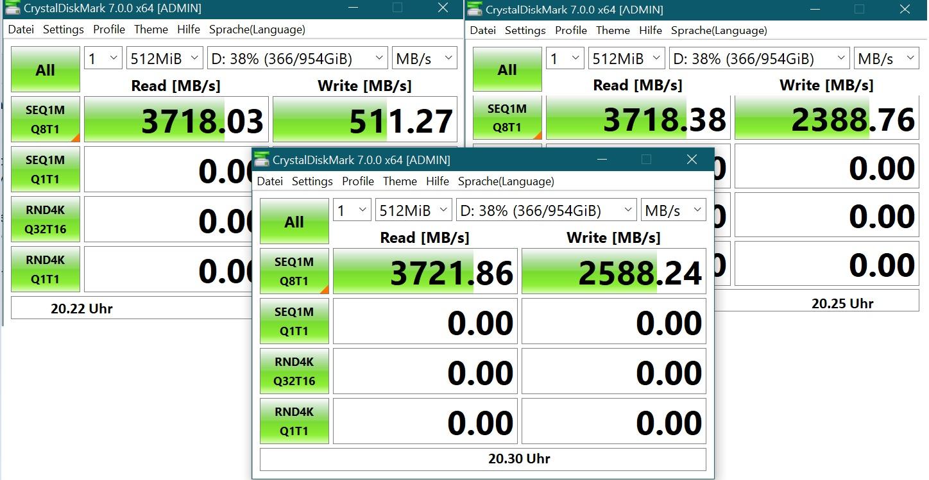
Task: Expand drive D: selector in front window
Action: pos(546,210)
